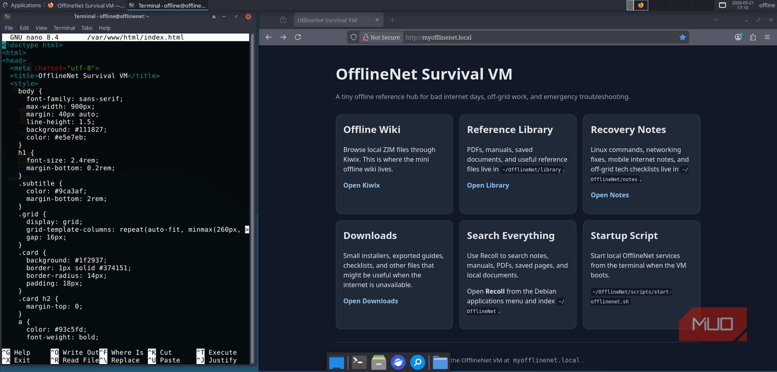
Task: Open a new browser tab
Action: pyautogui.click(x=392, y=20)
